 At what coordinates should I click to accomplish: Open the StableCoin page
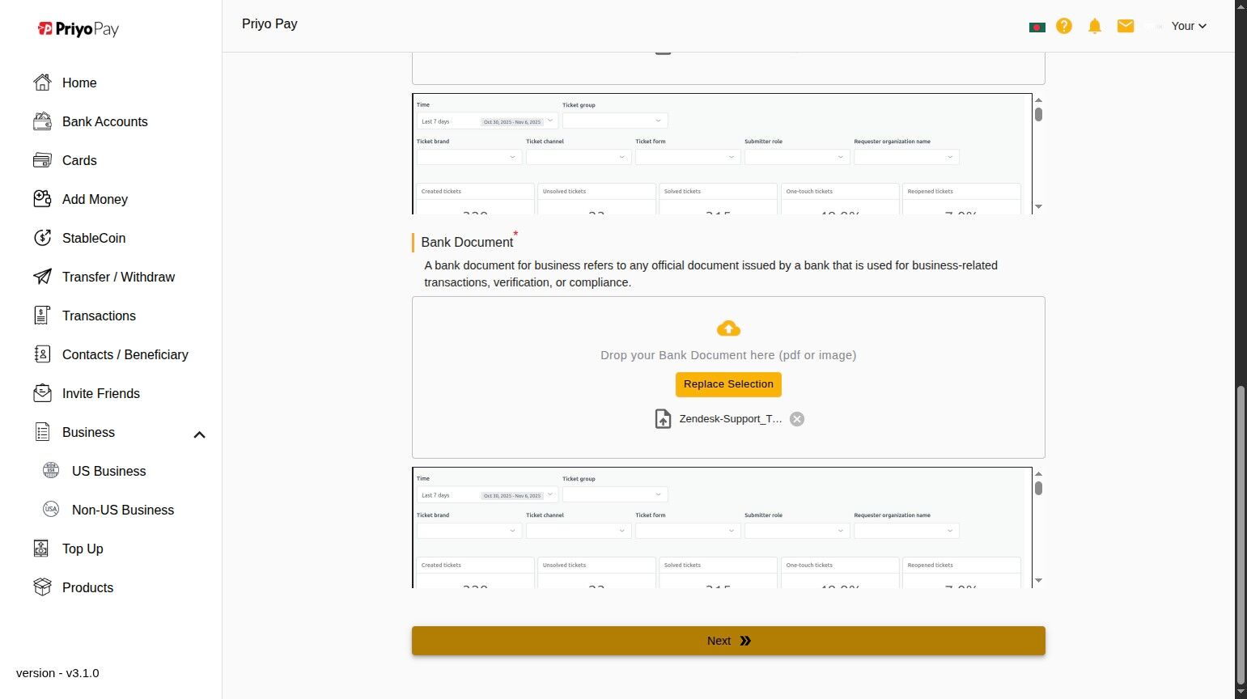coord(94,238)
